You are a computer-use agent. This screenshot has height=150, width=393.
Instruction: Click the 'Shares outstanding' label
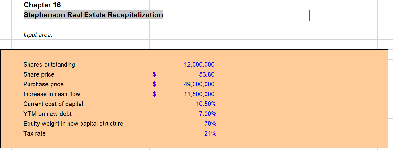click(x=49, y=65)
